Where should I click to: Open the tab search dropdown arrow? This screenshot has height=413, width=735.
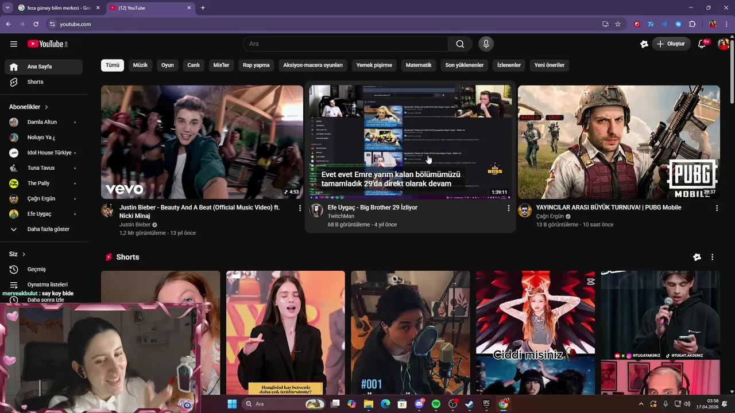coord(7,7)
